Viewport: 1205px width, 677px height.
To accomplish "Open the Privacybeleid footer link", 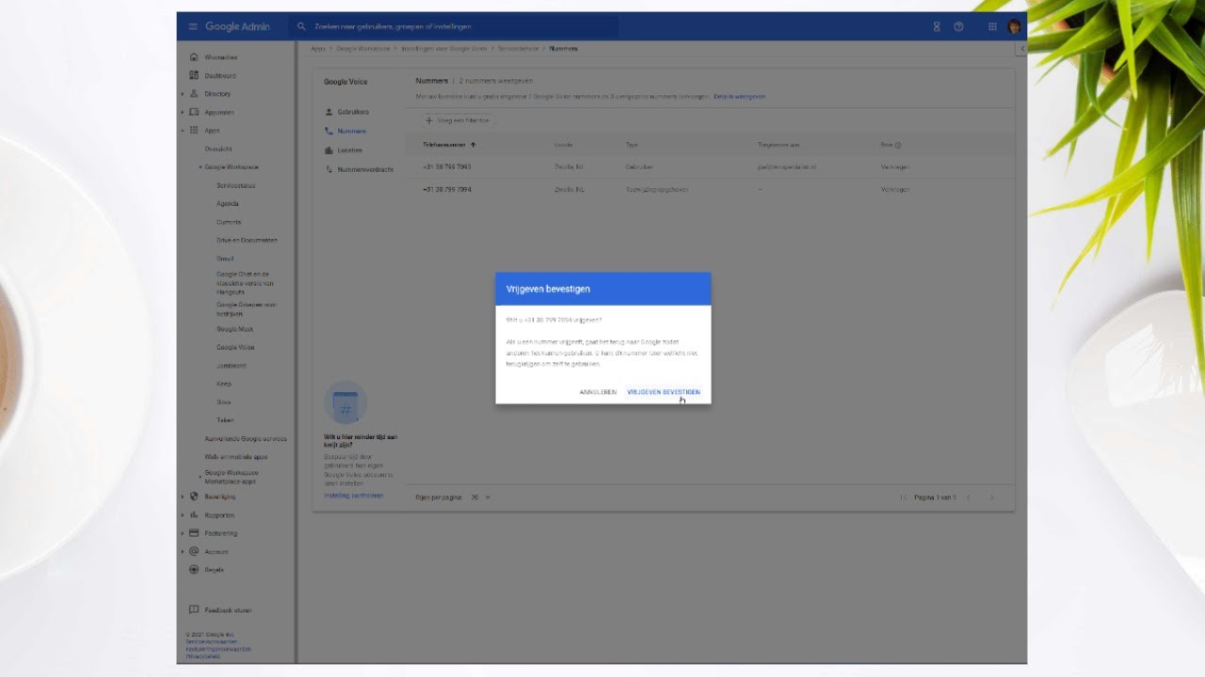I will pyautogui.click(x=201, y=657).
